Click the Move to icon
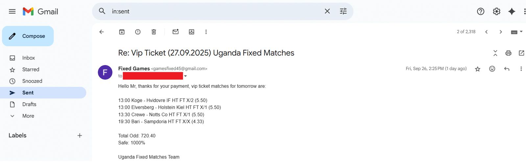This screenshot has width=526, height=163. point(191,32)
